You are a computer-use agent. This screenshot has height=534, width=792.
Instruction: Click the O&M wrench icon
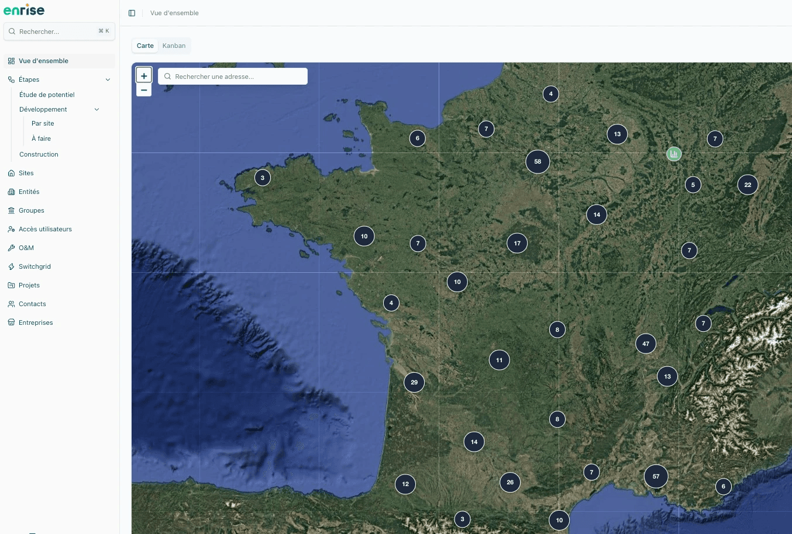(x=11, y=248)
